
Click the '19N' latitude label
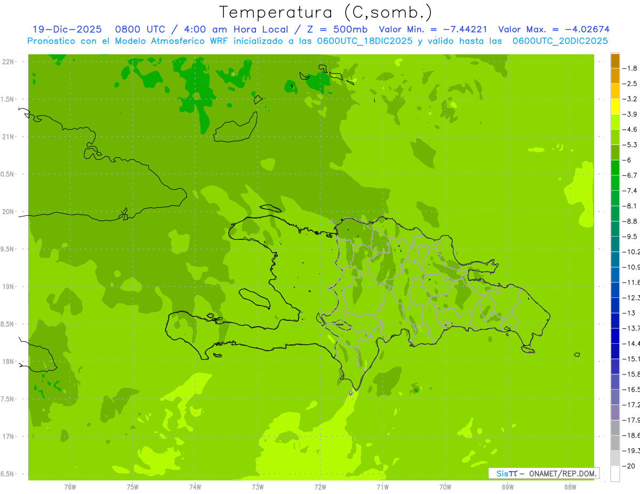9,286
